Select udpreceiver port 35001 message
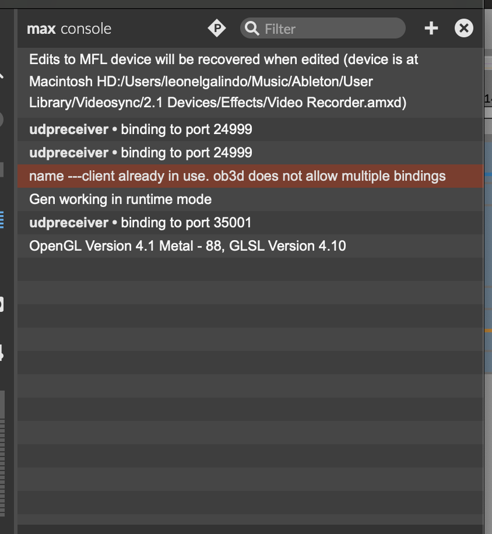 tap(140, 223)
